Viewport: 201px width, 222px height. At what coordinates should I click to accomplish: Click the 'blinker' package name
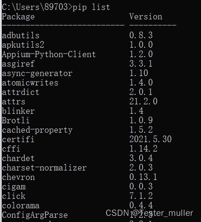pyautogui.click(x=18, y=111)
